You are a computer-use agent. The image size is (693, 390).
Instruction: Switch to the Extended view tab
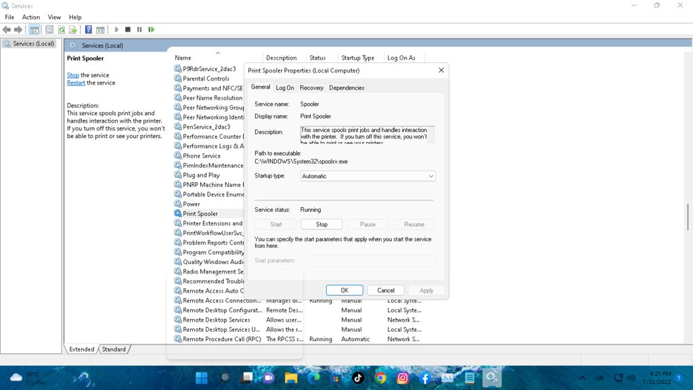(x=82, y=349)
